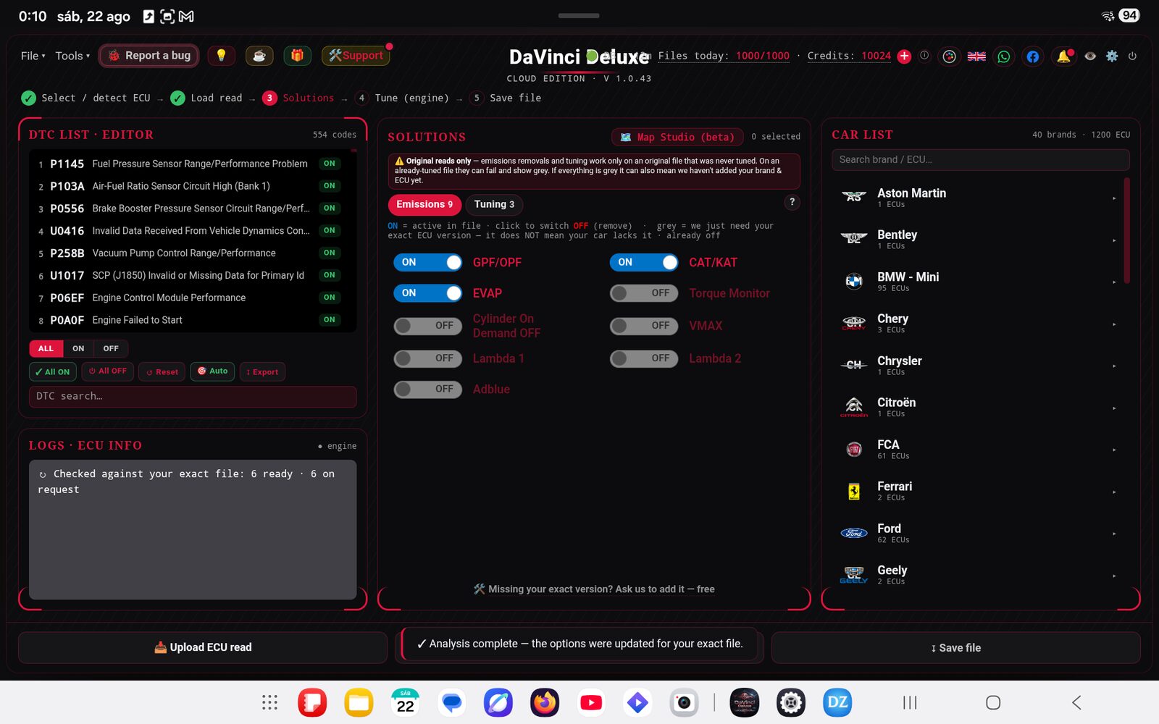Click the BMW brand logo
Viewport: 1159px width, 724px height.
(854, 281)
